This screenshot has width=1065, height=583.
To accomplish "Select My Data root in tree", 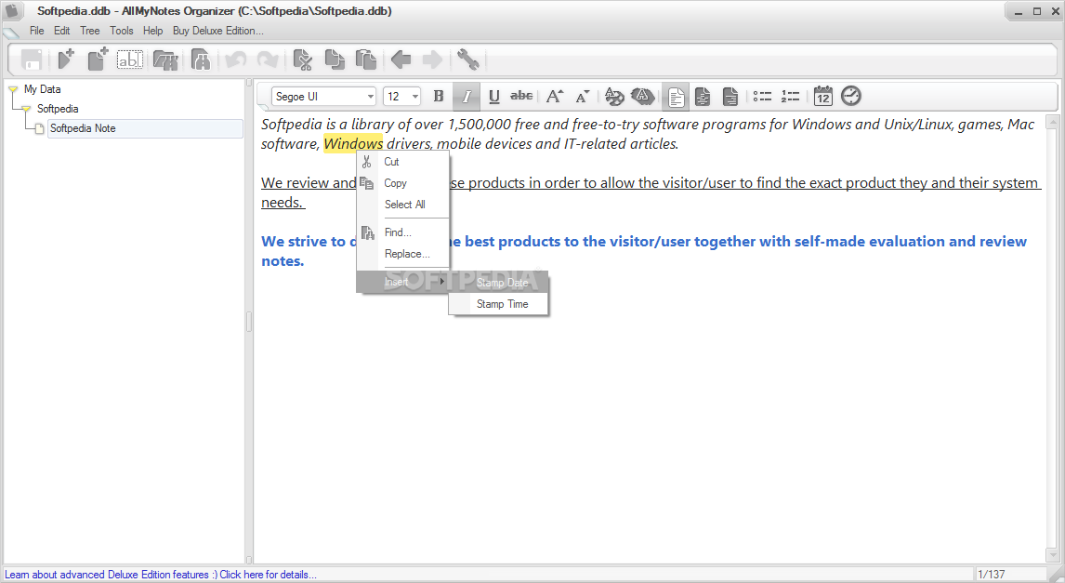I will click(x=42, y=89).
